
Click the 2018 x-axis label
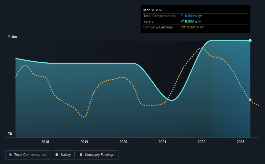coord(45,142)
